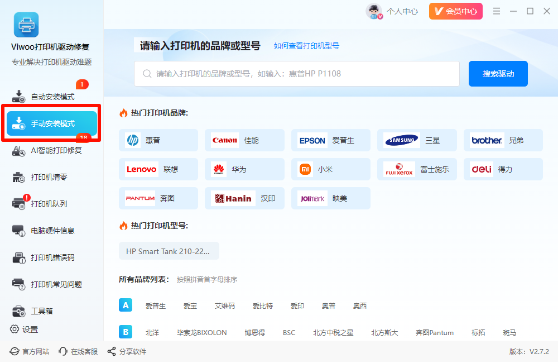This screenshot has width=558, height=363.
Task: Click the Viwoo printer app logo
Action: (26, 25)
